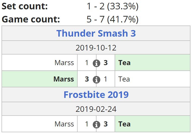Click Marss's bold score 3 in Thunder Smash 3

point(87,79)
